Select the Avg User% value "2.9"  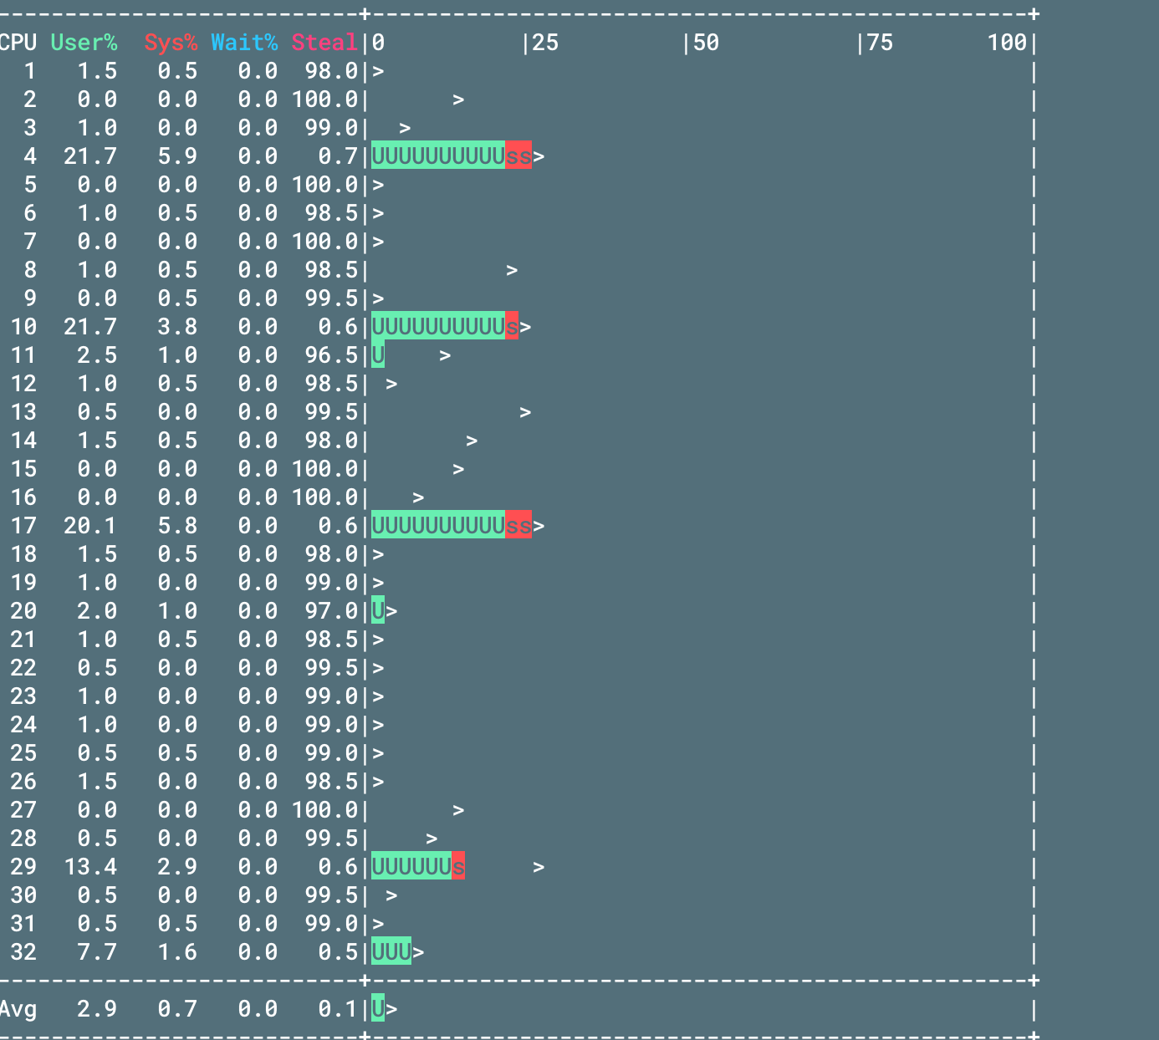(97, 1009)
